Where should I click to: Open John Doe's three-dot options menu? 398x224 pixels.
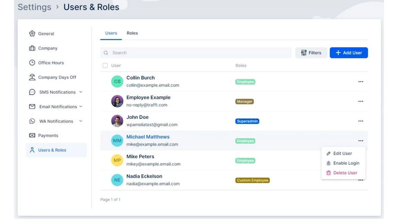[x=360, y=121]
